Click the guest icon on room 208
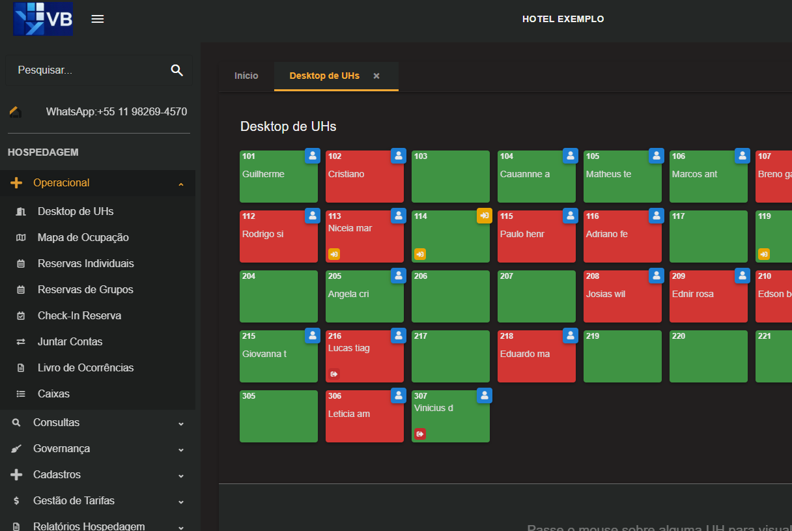This screenshot has width=792, height=531. coord(657,276)
